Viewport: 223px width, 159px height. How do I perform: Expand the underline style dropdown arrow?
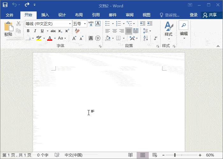[47, 31]
